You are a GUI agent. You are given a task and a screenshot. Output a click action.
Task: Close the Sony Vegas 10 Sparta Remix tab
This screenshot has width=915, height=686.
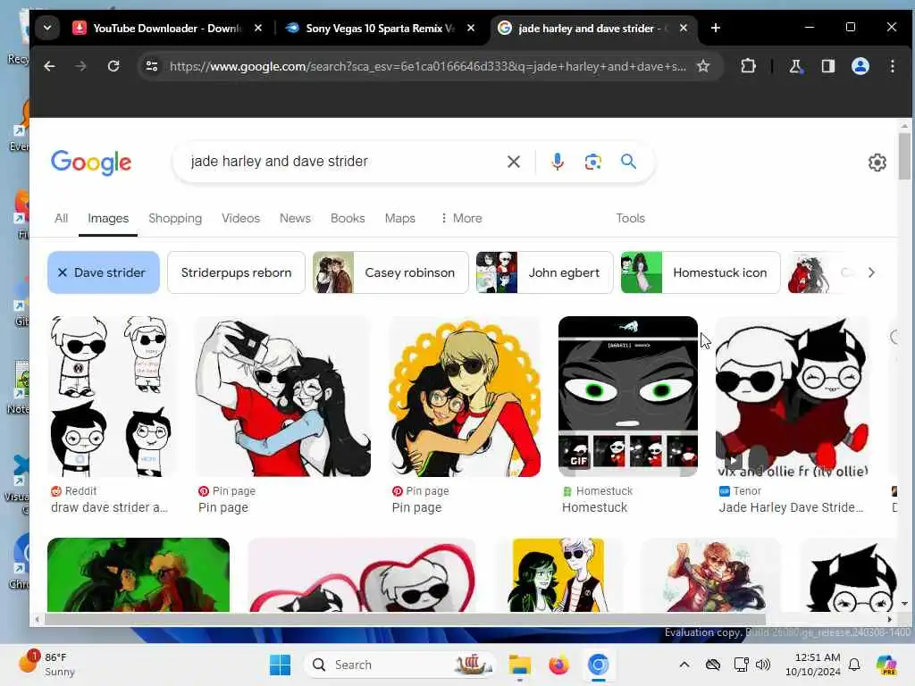coord(471,28)
